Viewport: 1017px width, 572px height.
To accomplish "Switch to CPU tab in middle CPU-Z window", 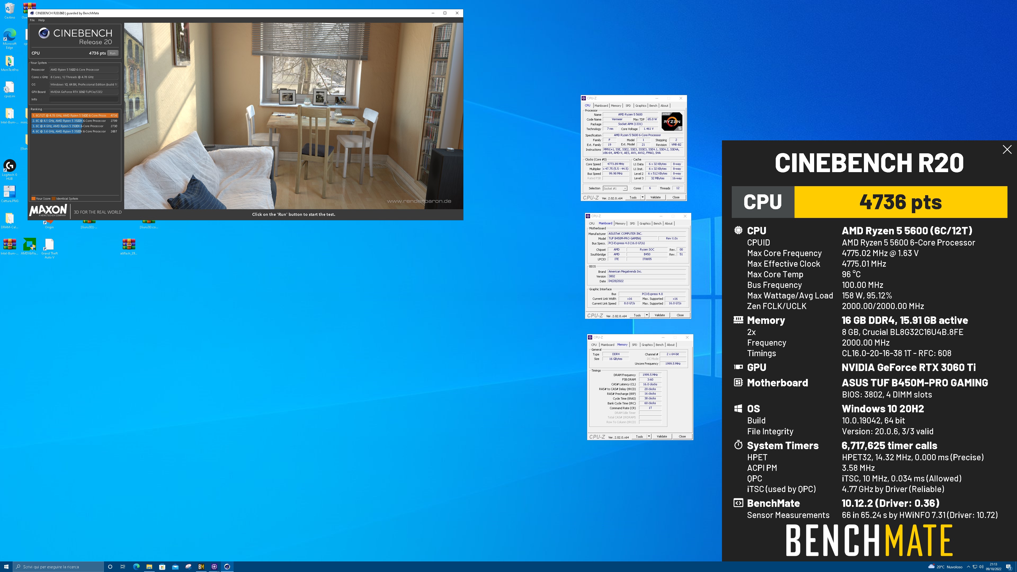I will 591,224.
